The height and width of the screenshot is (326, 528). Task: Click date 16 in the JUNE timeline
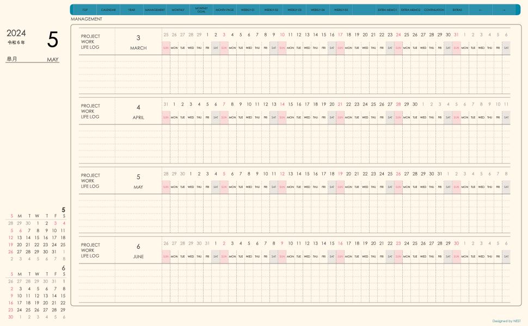[340, 243]
